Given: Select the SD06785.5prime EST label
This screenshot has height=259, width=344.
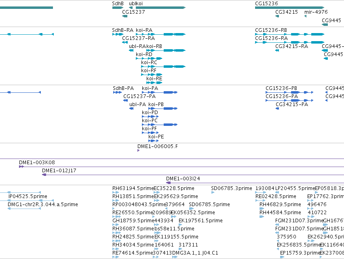Looking at the screenshot, I should click(x=209, y=205).
